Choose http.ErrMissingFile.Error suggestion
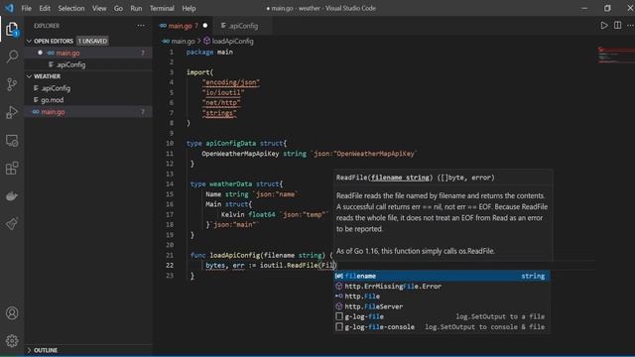635x357 pixels. (442, 287)
